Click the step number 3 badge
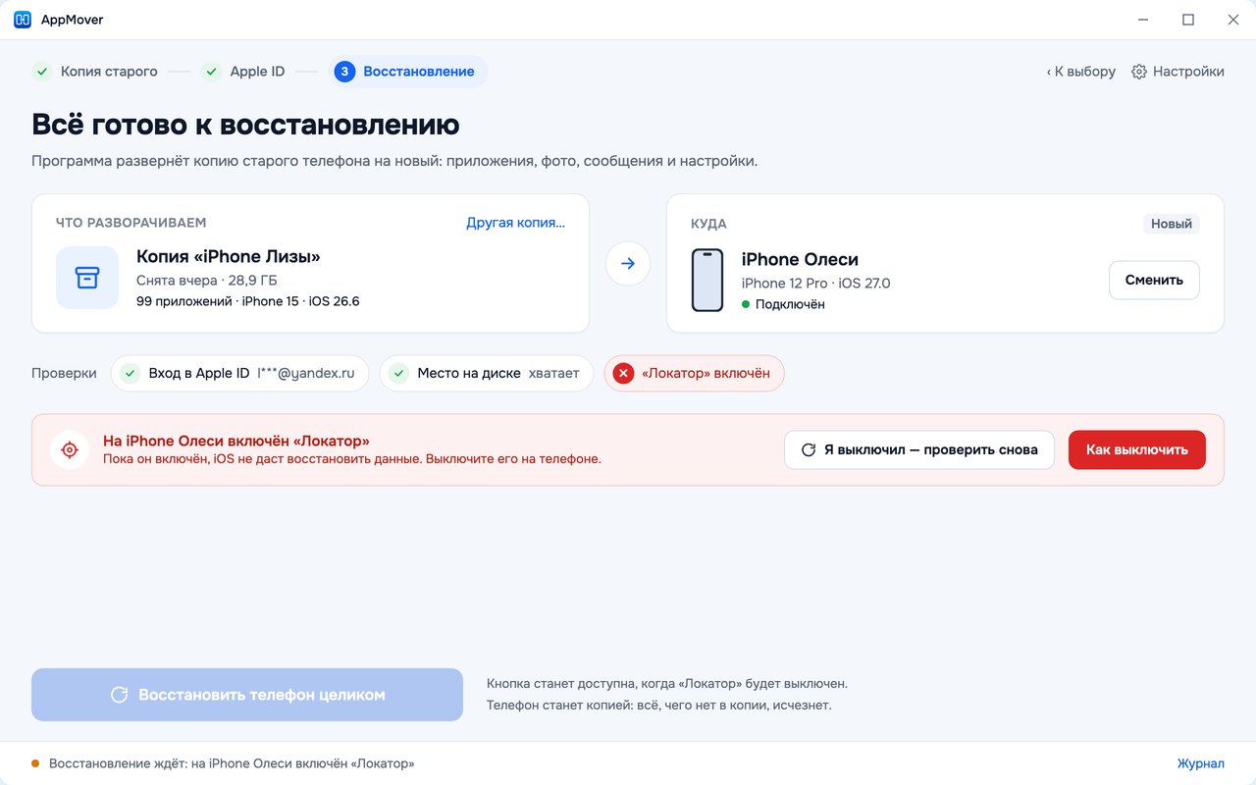Image resolution: width=1256 pixels, height=785 pixels. (x=344, y=72)
